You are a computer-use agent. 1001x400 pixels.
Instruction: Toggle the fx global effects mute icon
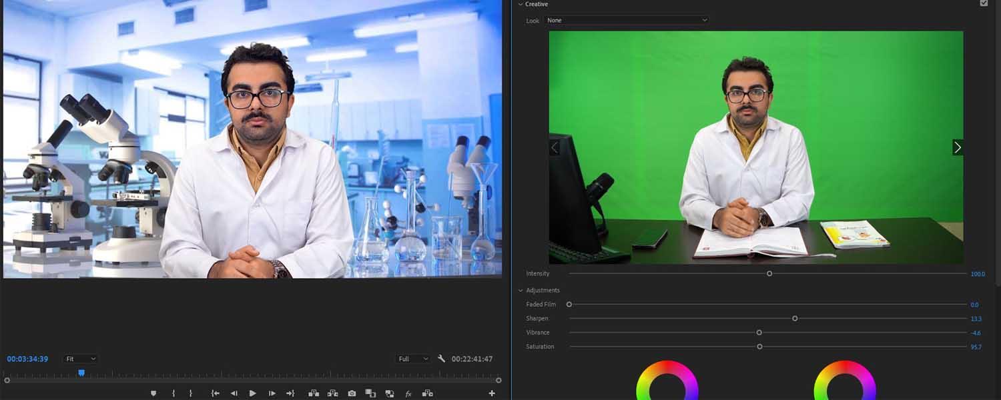point(408,393)
